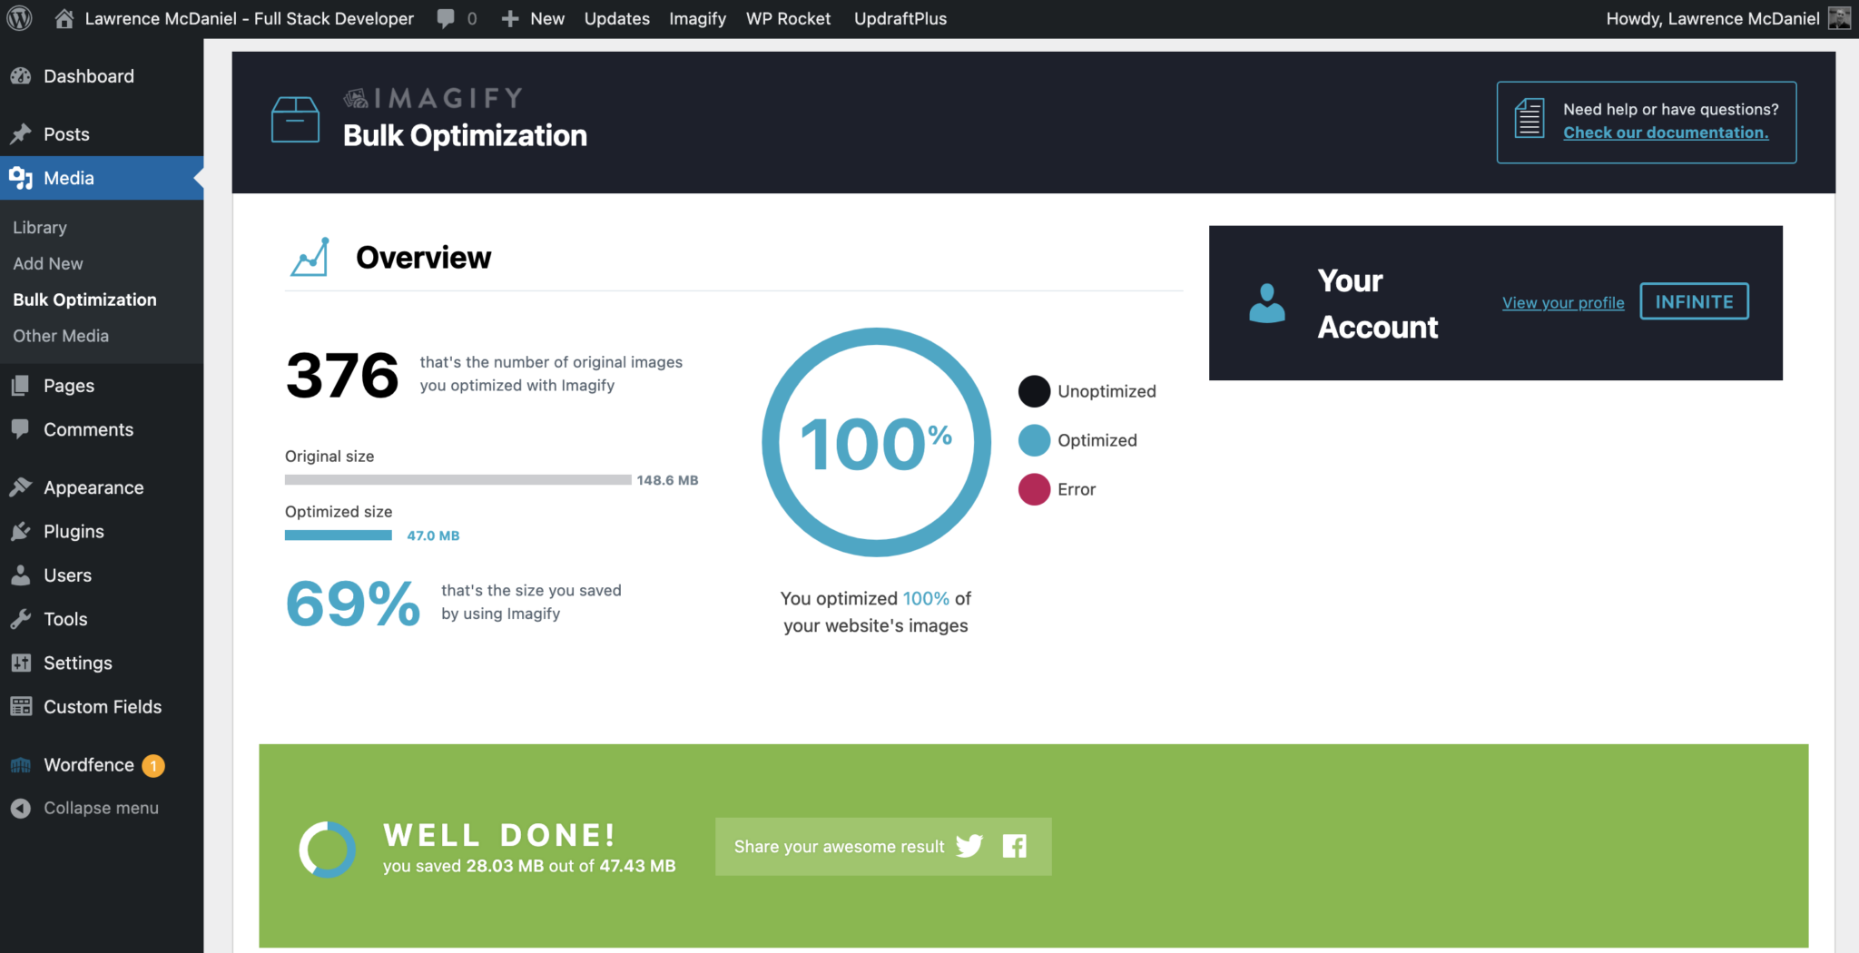
Task: Choose Add New under Media
Action: point(48,263)
